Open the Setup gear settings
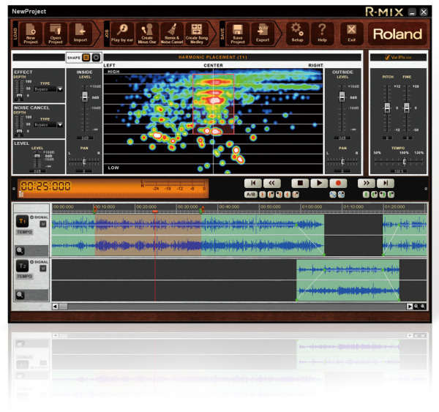 click(297, 34)
